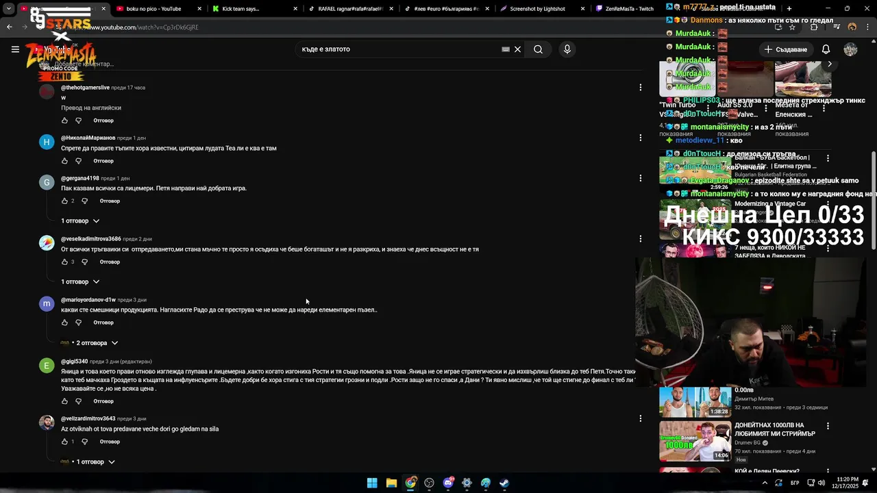Image resolution: width=877 pixels, height=493 pixels.
Task: Switch to Screenshot by Lightshot tab
Action: click(543, 9)
